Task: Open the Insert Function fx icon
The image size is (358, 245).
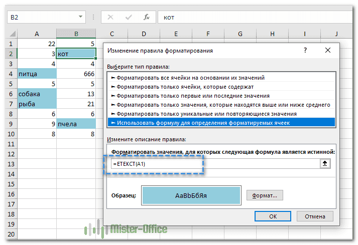Action: point(146,17)
